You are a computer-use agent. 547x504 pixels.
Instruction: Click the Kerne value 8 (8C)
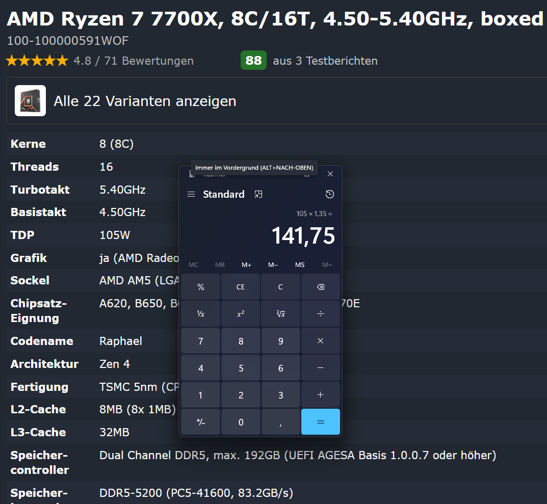(117, 144)
